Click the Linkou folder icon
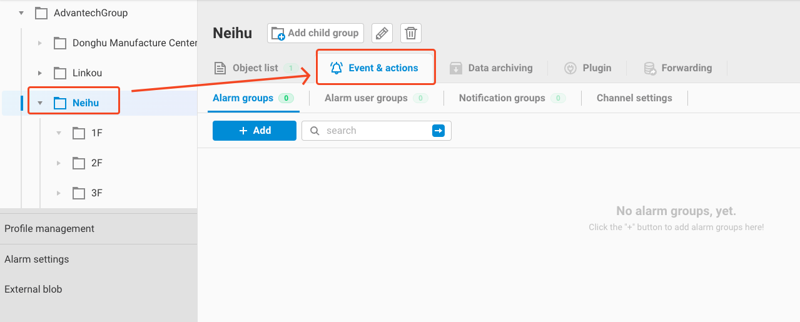Viewport: 800px width, 322px height. [x=60, y=73]
